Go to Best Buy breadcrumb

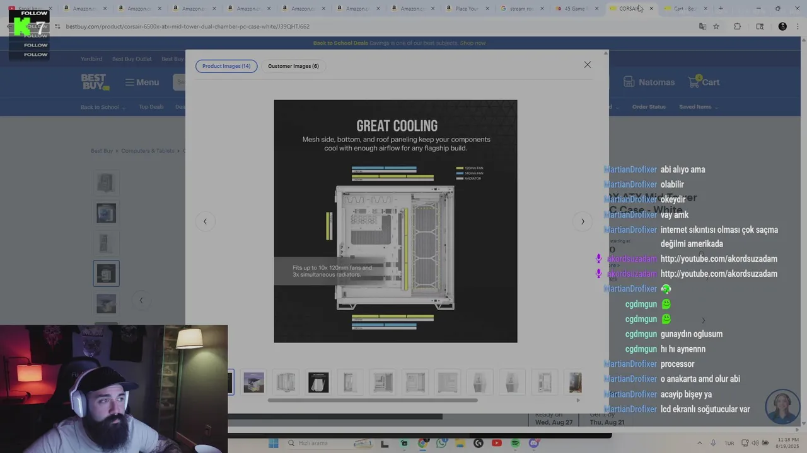pyautogui.click(x=102, y=151)
